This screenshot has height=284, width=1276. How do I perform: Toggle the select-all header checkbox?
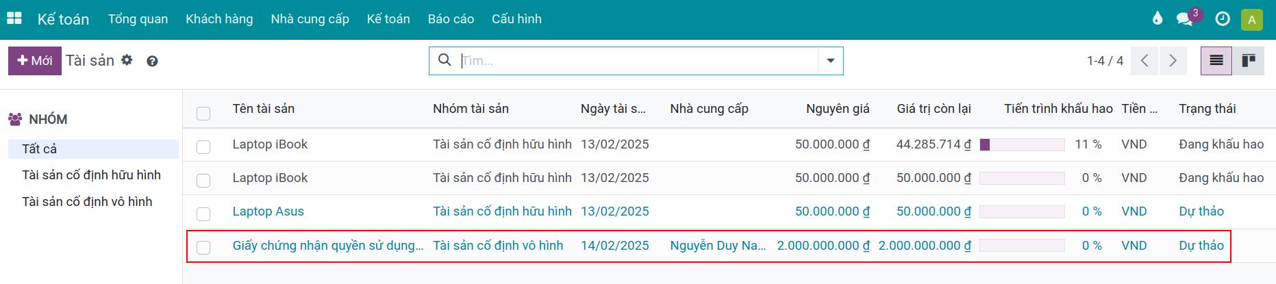click(203, 113)
